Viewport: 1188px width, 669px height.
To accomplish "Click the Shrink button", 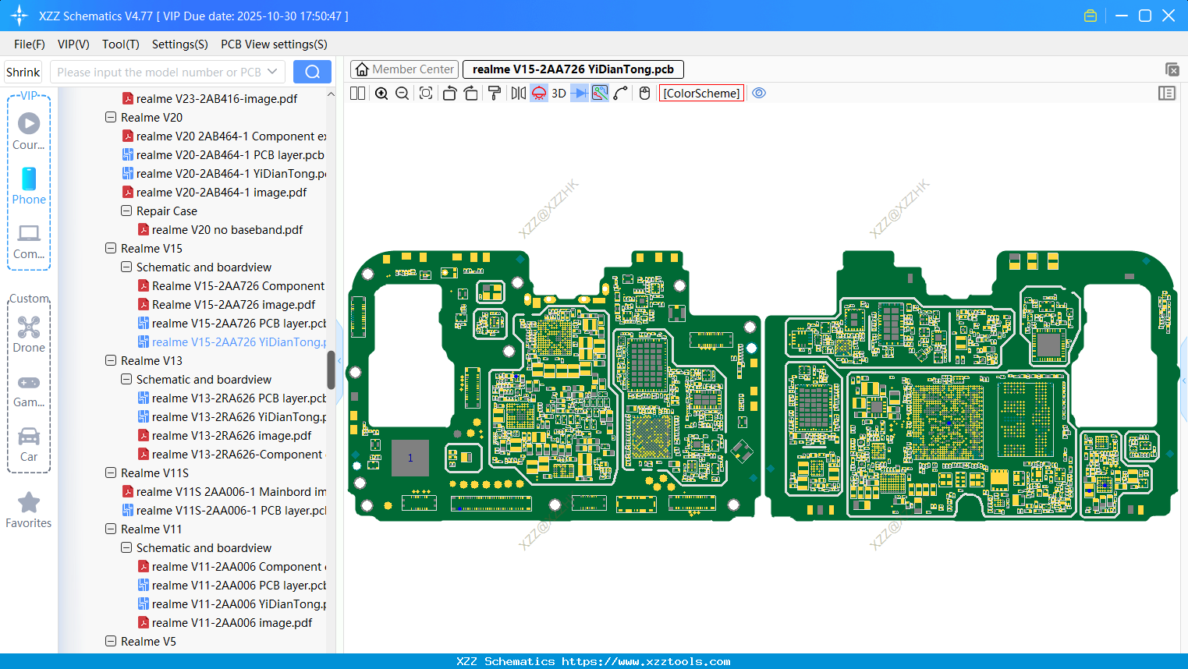I will click(23, 72).
